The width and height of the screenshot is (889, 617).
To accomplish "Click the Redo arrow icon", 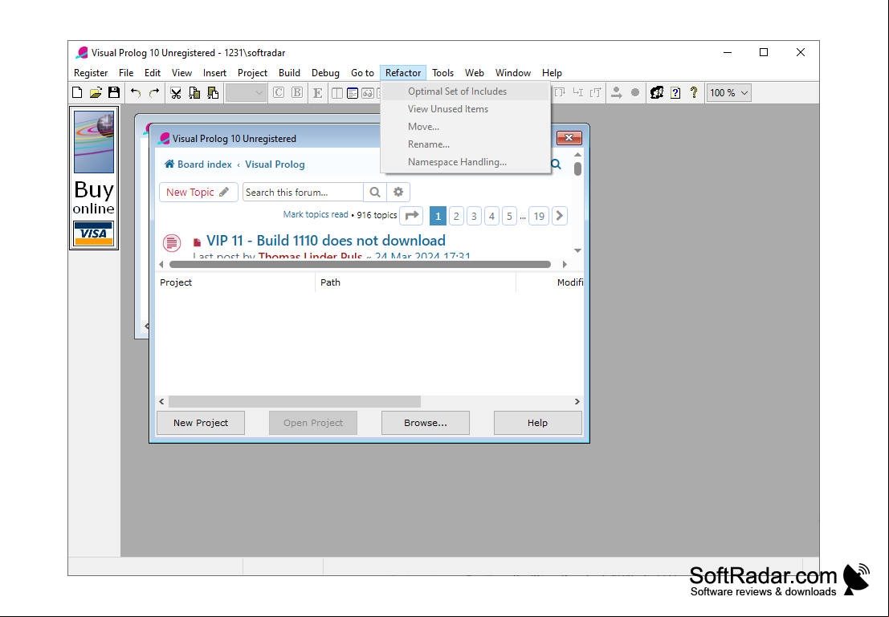I will tap(154, 92).
